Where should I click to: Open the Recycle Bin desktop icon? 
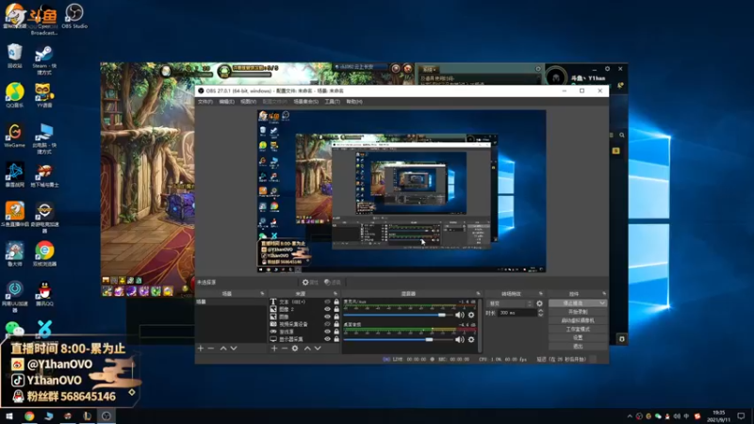click(x=14, y=56)
